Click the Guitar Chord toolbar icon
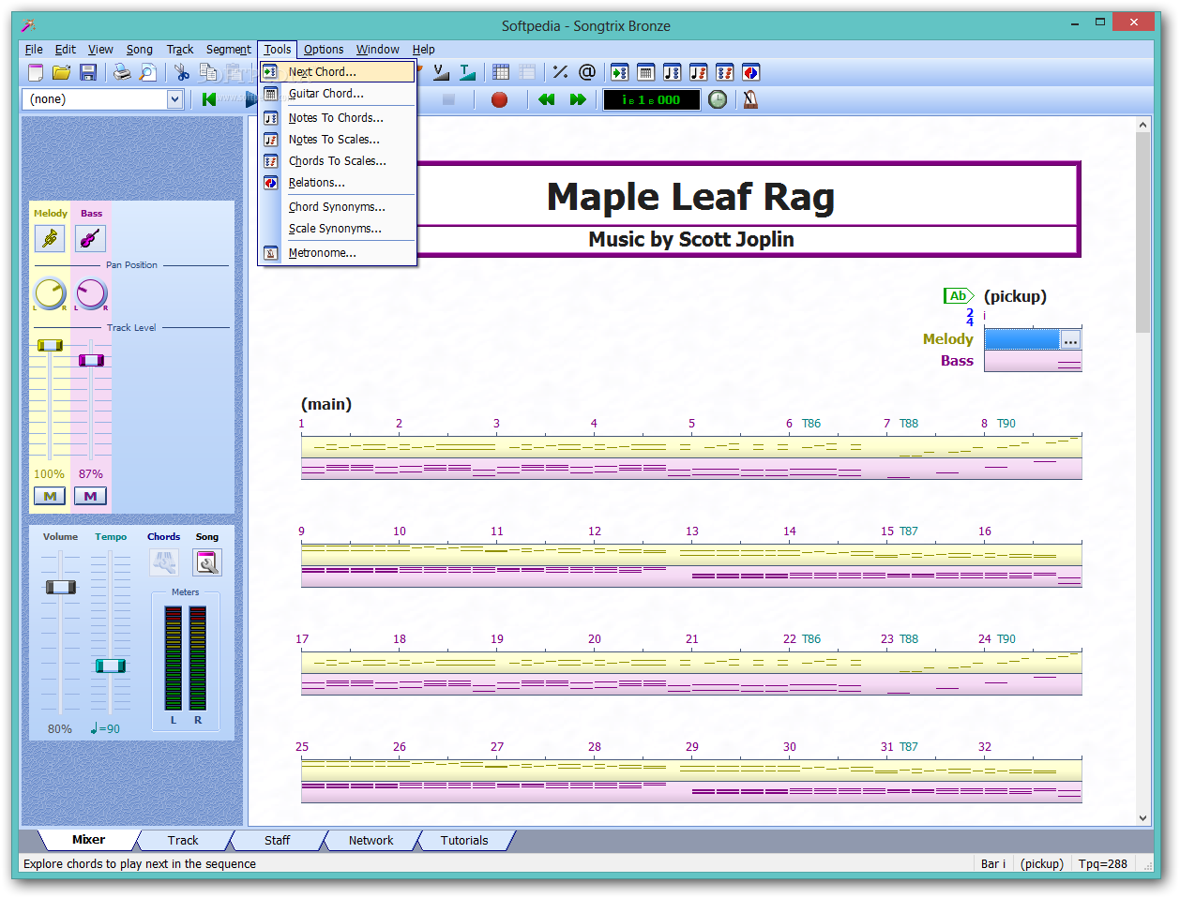Screen dimensions: 1180x898 click(646, 72)
